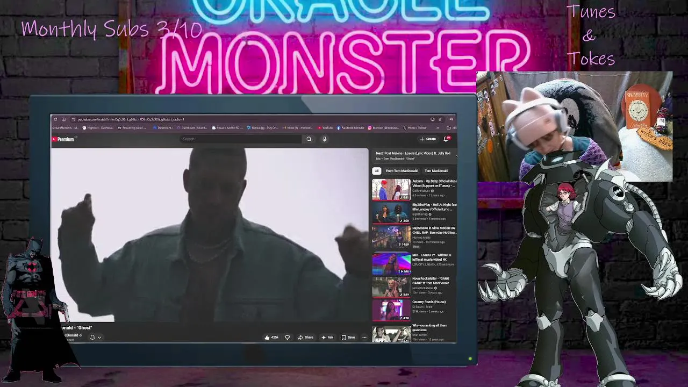Select the From Tom MacDonald chip
This screenshot has height=387, width=688.
coord(402,171)
